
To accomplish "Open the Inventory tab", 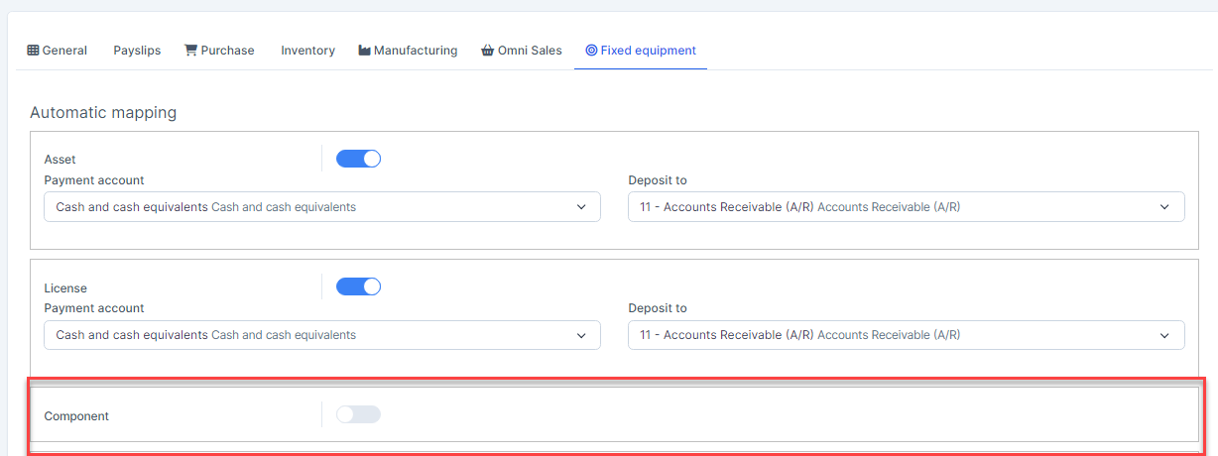I will click(x=307, y=51).
